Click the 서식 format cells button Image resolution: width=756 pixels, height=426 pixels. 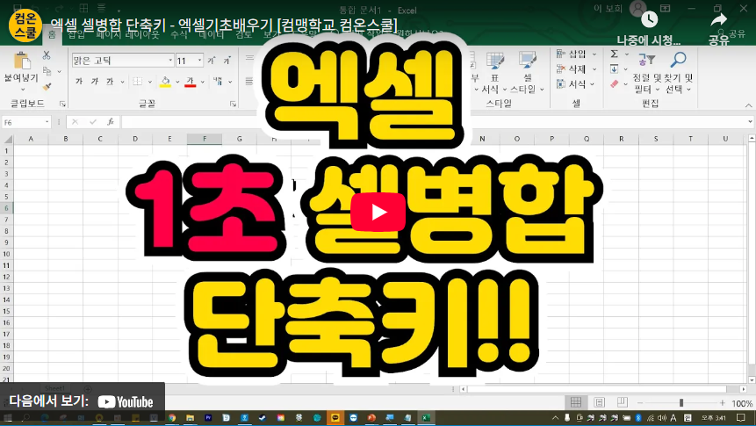tap(576, 84)
